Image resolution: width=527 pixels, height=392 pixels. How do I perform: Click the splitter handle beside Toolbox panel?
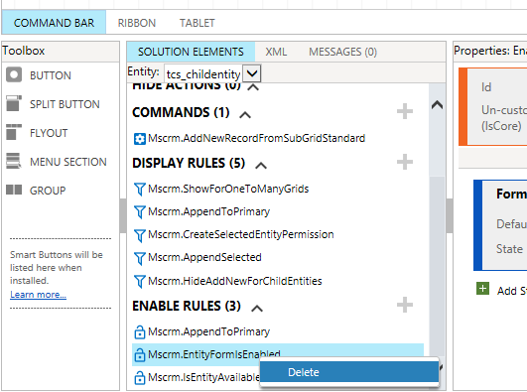(x=123, y=215)
